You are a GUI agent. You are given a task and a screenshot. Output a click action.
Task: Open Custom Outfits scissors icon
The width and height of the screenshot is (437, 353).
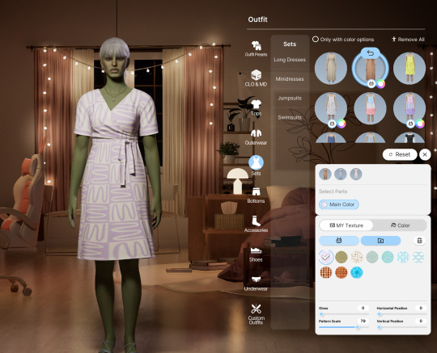[256, 313]
